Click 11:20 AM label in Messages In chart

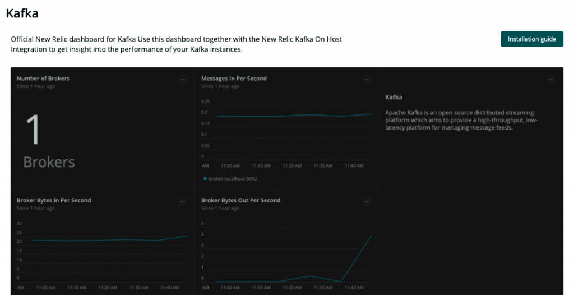pos(292,166)
